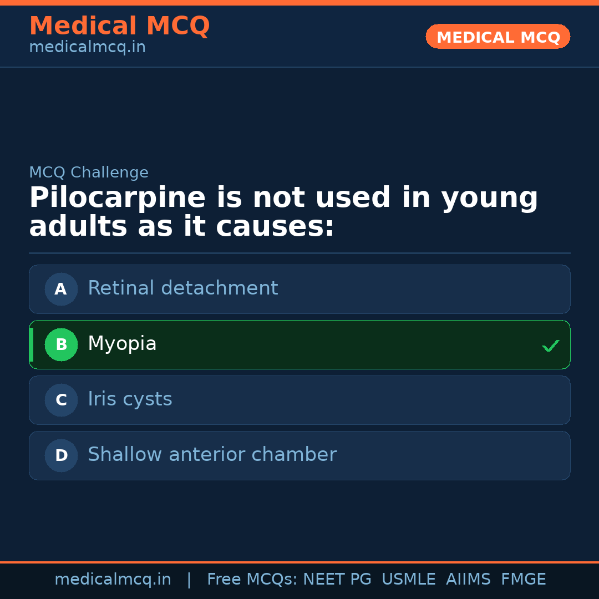Open the medicalmcq.in link in the footer
Image resolution: width=599 pixels, height=599 pixels.
coord(113,580)
